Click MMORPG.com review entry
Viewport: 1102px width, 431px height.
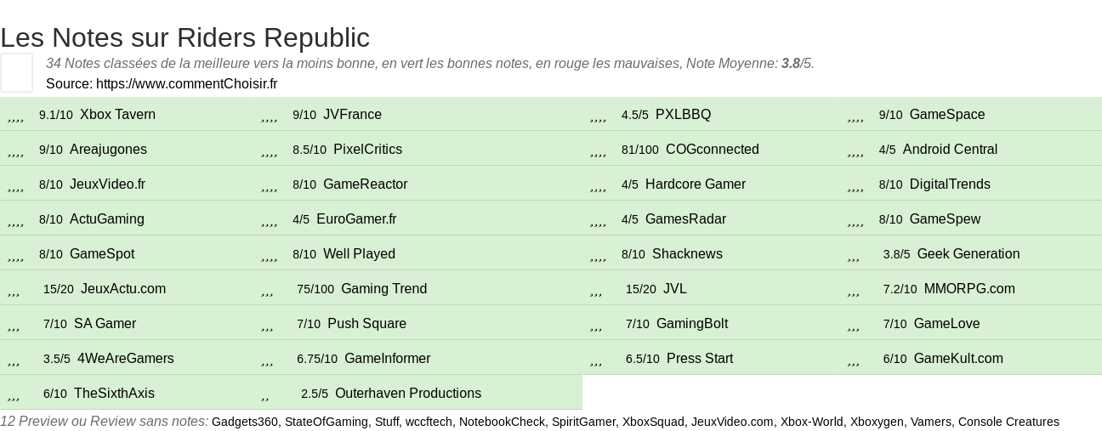[x=969, y=289]
